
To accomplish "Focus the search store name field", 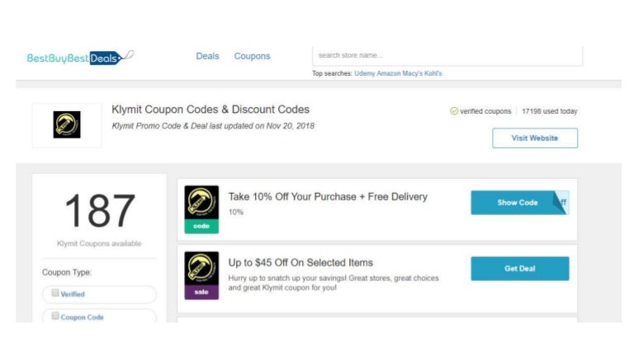I will coord(447,55).
